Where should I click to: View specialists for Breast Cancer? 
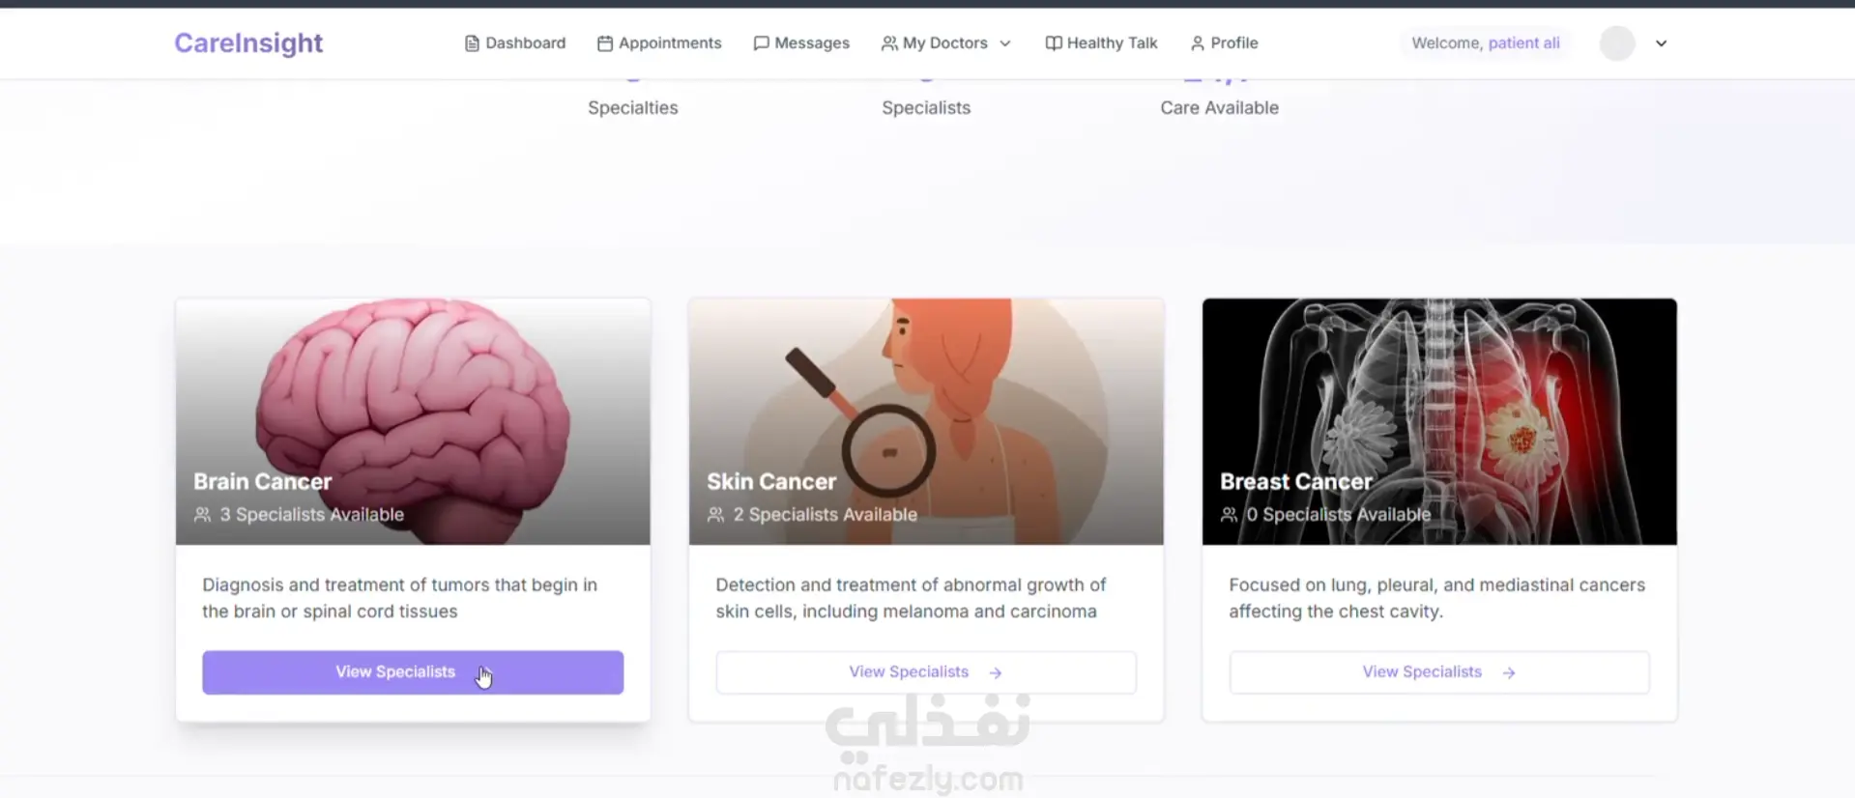[1439, 672]
